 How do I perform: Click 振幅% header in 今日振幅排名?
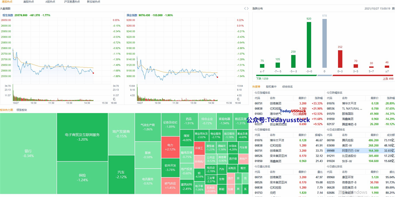[319, 135]
